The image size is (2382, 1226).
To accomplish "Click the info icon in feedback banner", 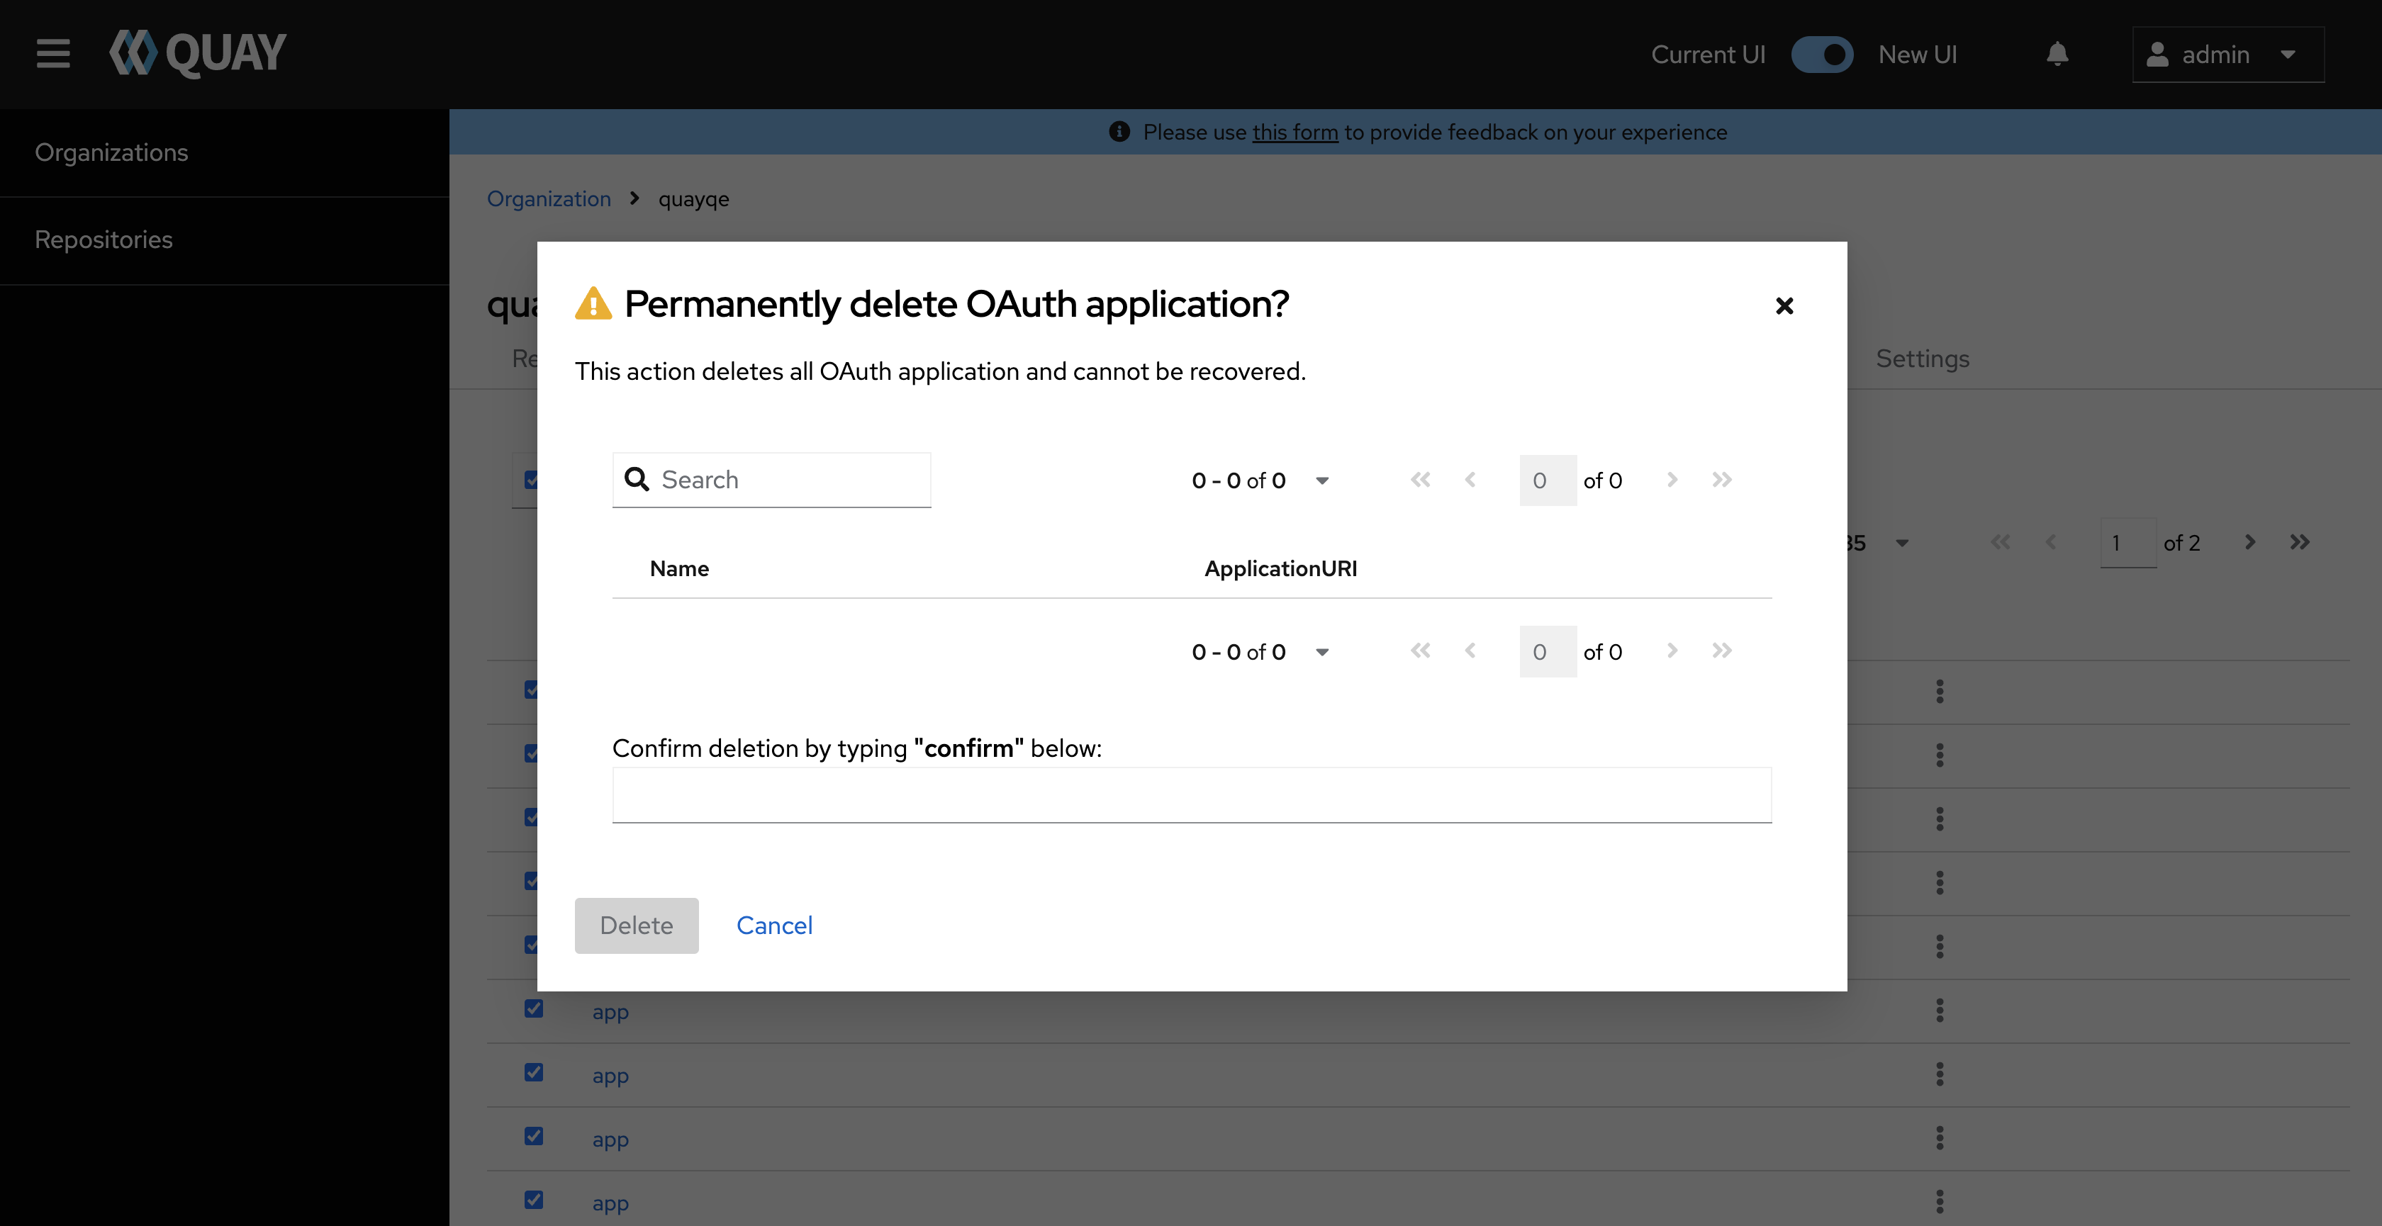I will click(x=1119, y=133).
